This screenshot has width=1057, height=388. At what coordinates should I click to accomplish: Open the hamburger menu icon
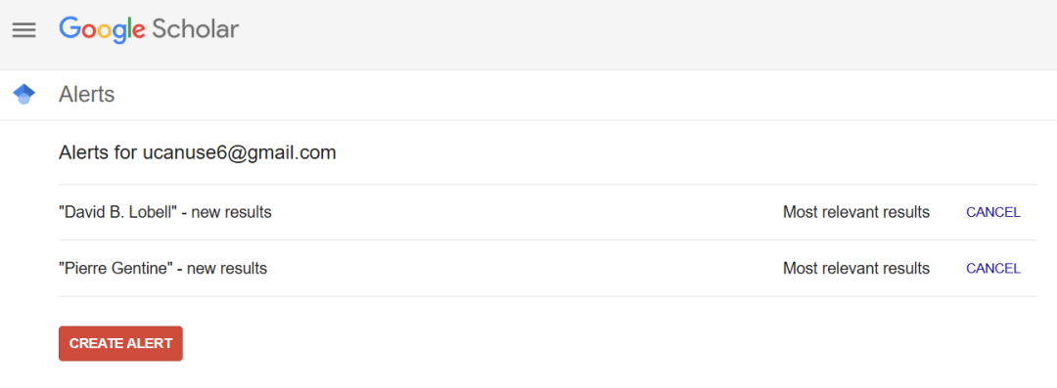click(24, 30)
